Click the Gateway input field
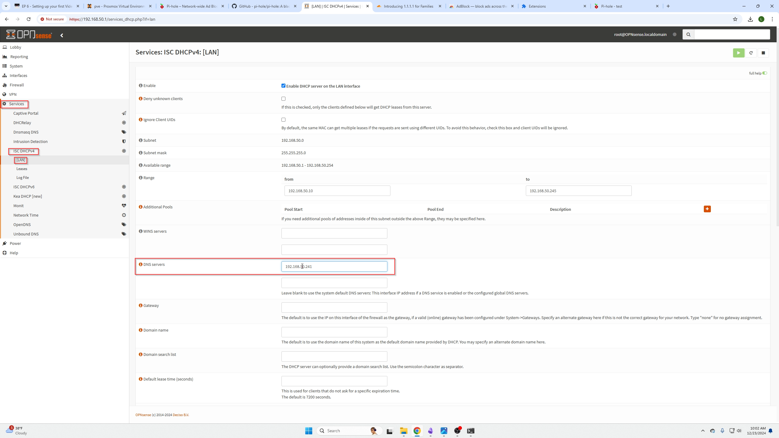 coord(334,308)
